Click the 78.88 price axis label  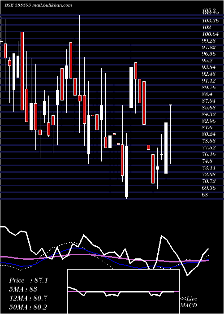click(x=209, y=141)
